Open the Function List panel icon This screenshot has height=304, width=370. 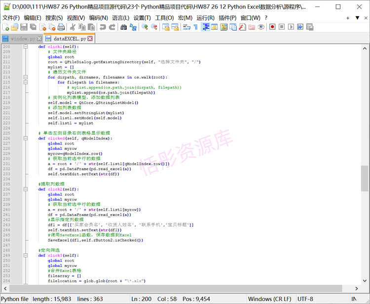coord(242,27)
